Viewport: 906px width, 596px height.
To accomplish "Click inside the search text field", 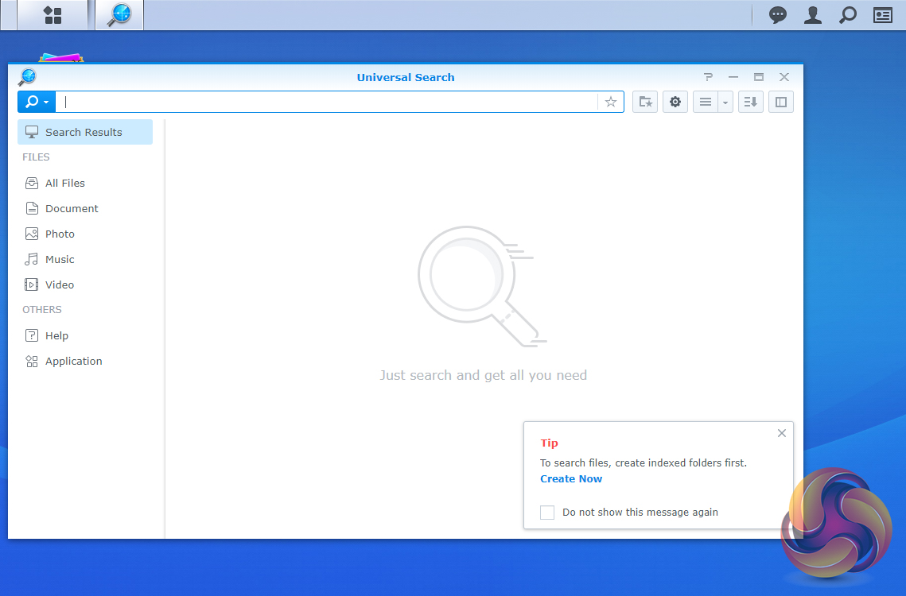I will tap(326, 102).
